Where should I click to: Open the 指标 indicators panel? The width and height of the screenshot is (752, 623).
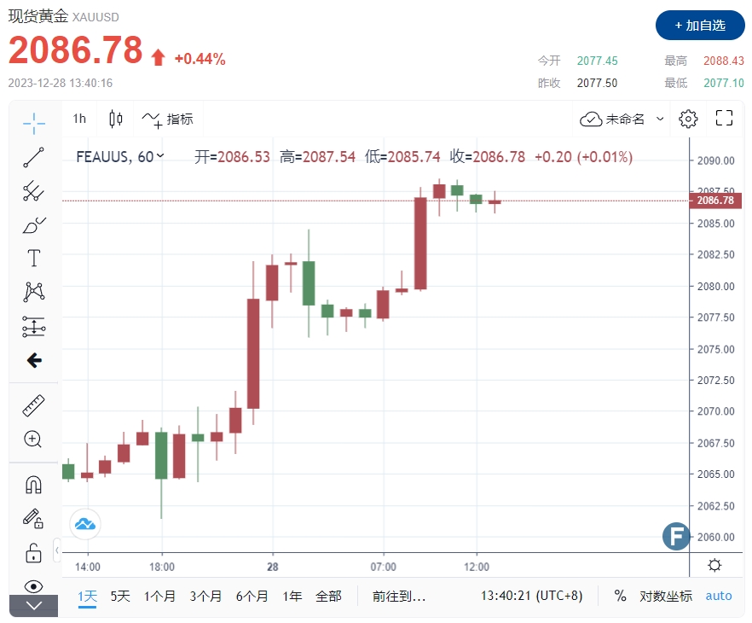pyautogui.click(x=169, y=119)
